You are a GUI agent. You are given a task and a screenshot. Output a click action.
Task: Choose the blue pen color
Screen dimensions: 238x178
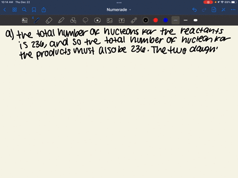tap(166, 20)
